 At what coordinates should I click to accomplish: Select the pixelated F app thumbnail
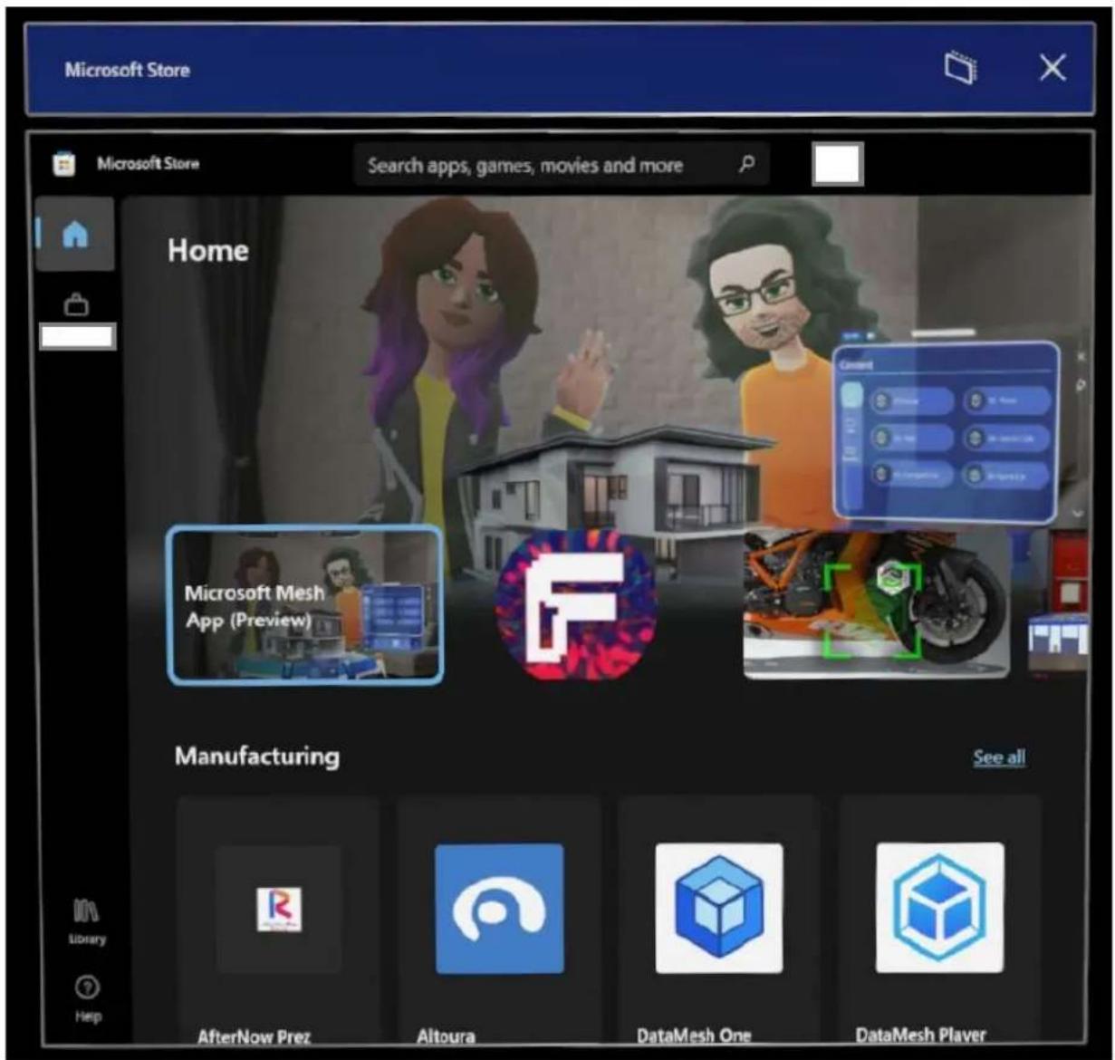click(576, 603)
